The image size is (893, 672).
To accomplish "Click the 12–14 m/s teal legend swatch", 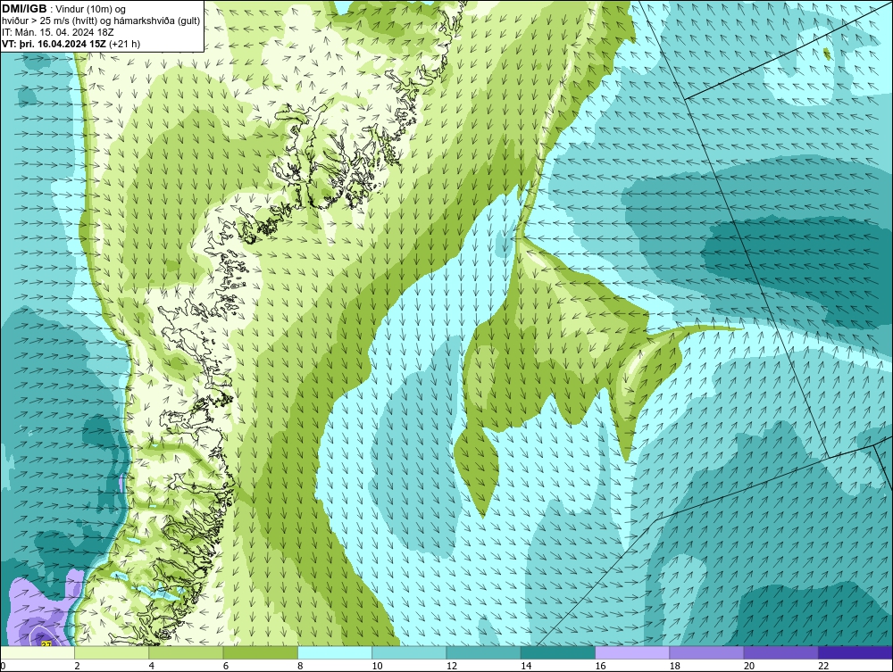I will point(483,652).
